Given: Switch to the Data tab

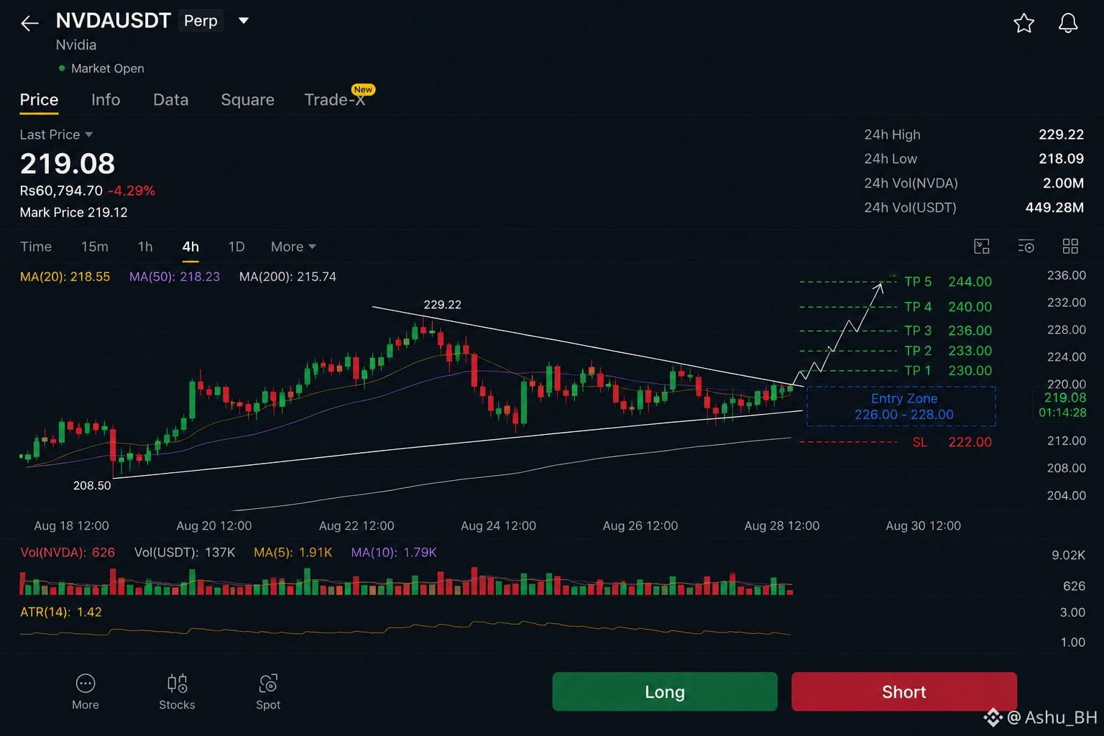Looking at the screenshot, I should (171, 100).
